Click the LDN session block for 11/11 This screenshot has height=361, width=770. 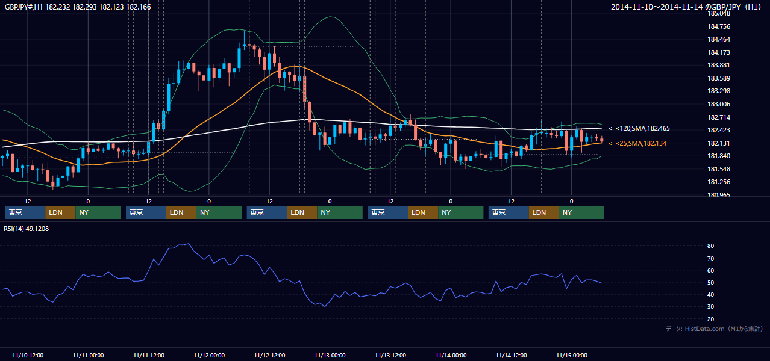click(181, 212)
